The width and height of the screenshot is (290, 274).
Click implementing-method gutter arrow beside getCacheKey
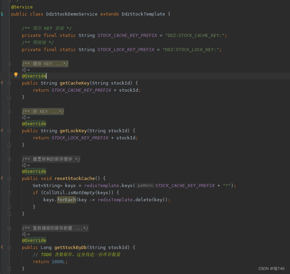coord(3,83)
